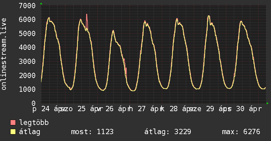Click the 'most: 1123' value

92,132
